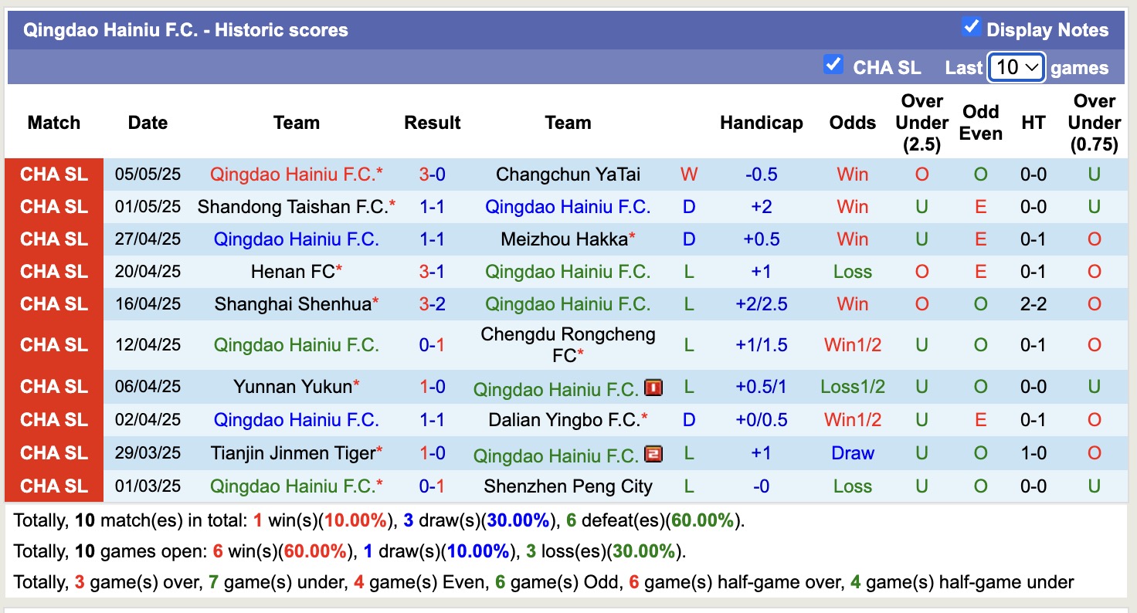1137x613 pixels.
Task: Click the Yunnan Yukun team name
Action: (296, 387)
